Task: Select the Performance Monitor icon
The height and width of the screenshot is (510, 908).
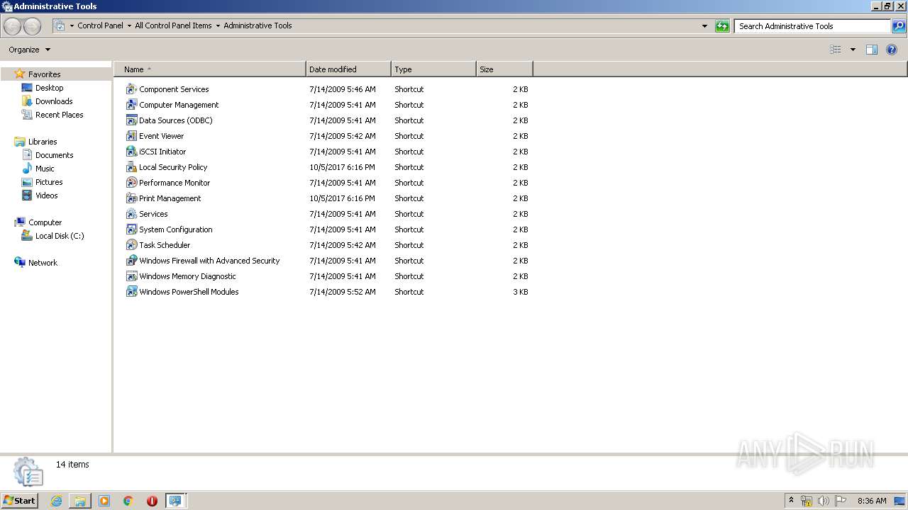Action: 131,183
